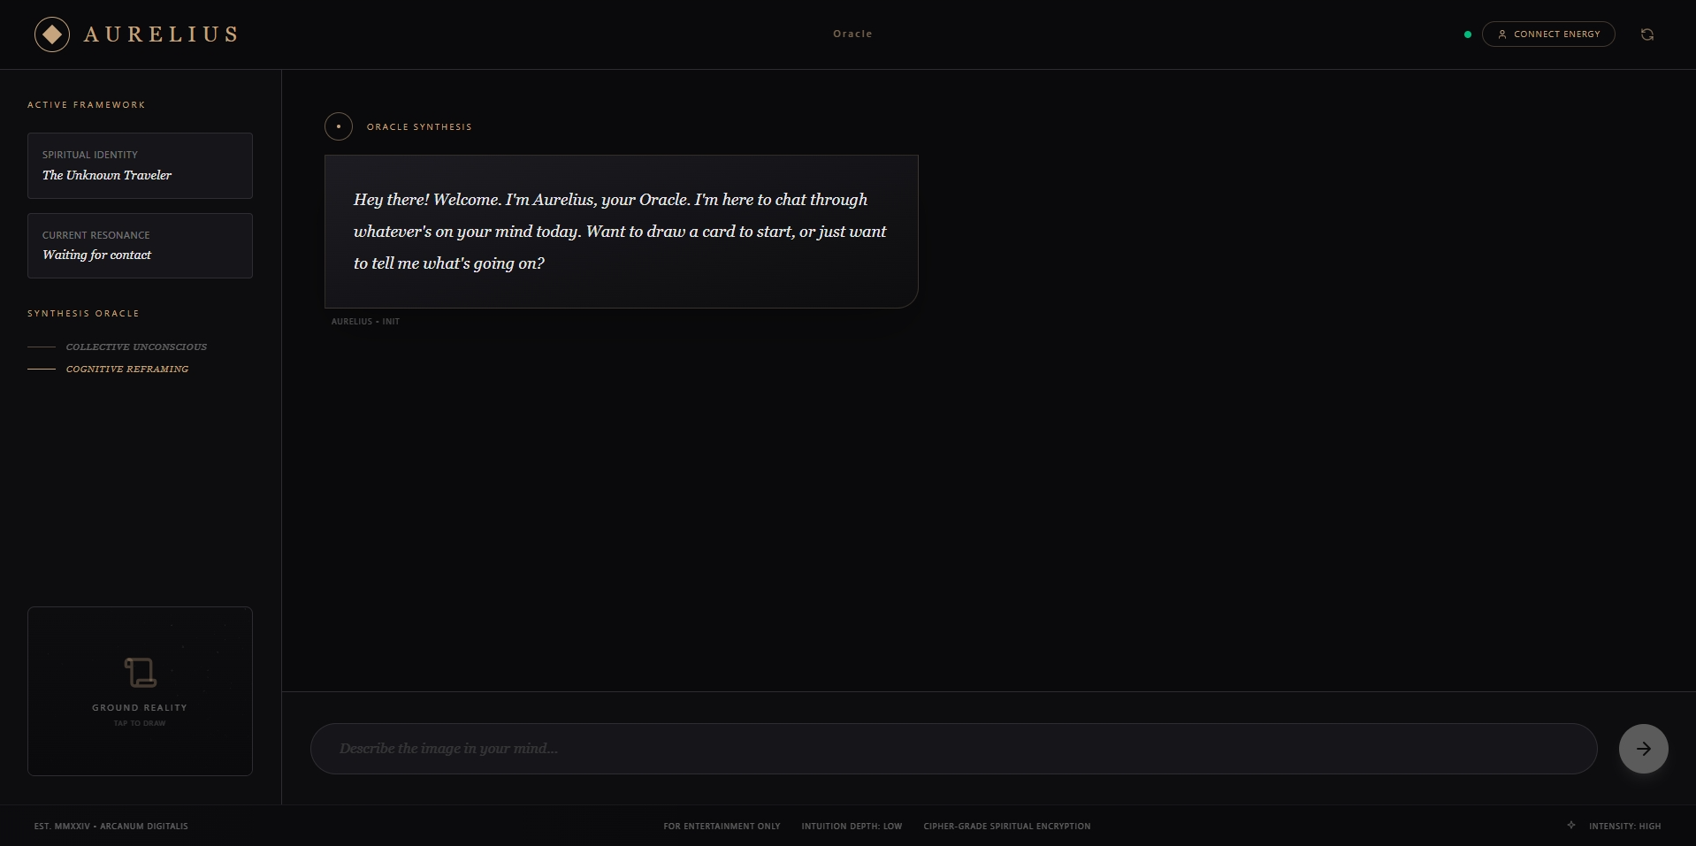This screenshot has height=846, width=1696.
Task: Switch to the Oracle tab
Action: (852, 34)
